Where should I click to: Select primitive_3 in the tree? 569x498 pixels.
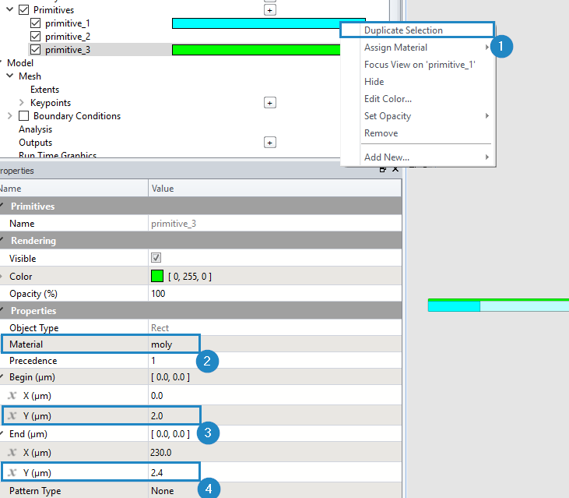click(x=68, y=49)
